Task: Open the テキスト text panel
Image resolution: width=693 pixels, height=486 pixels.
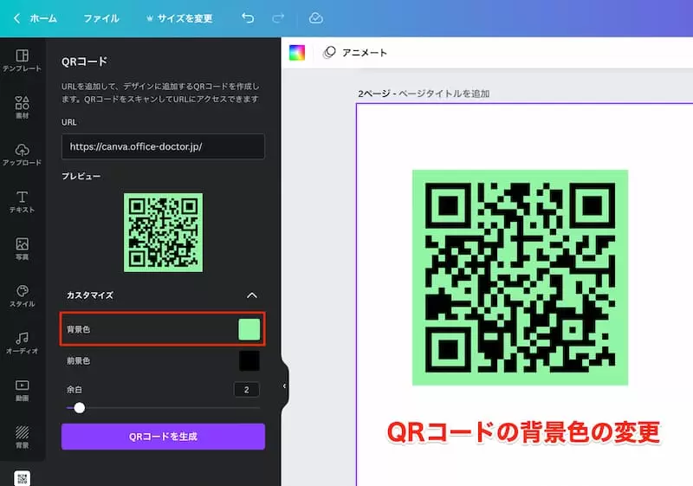Action: pos(23,202)
